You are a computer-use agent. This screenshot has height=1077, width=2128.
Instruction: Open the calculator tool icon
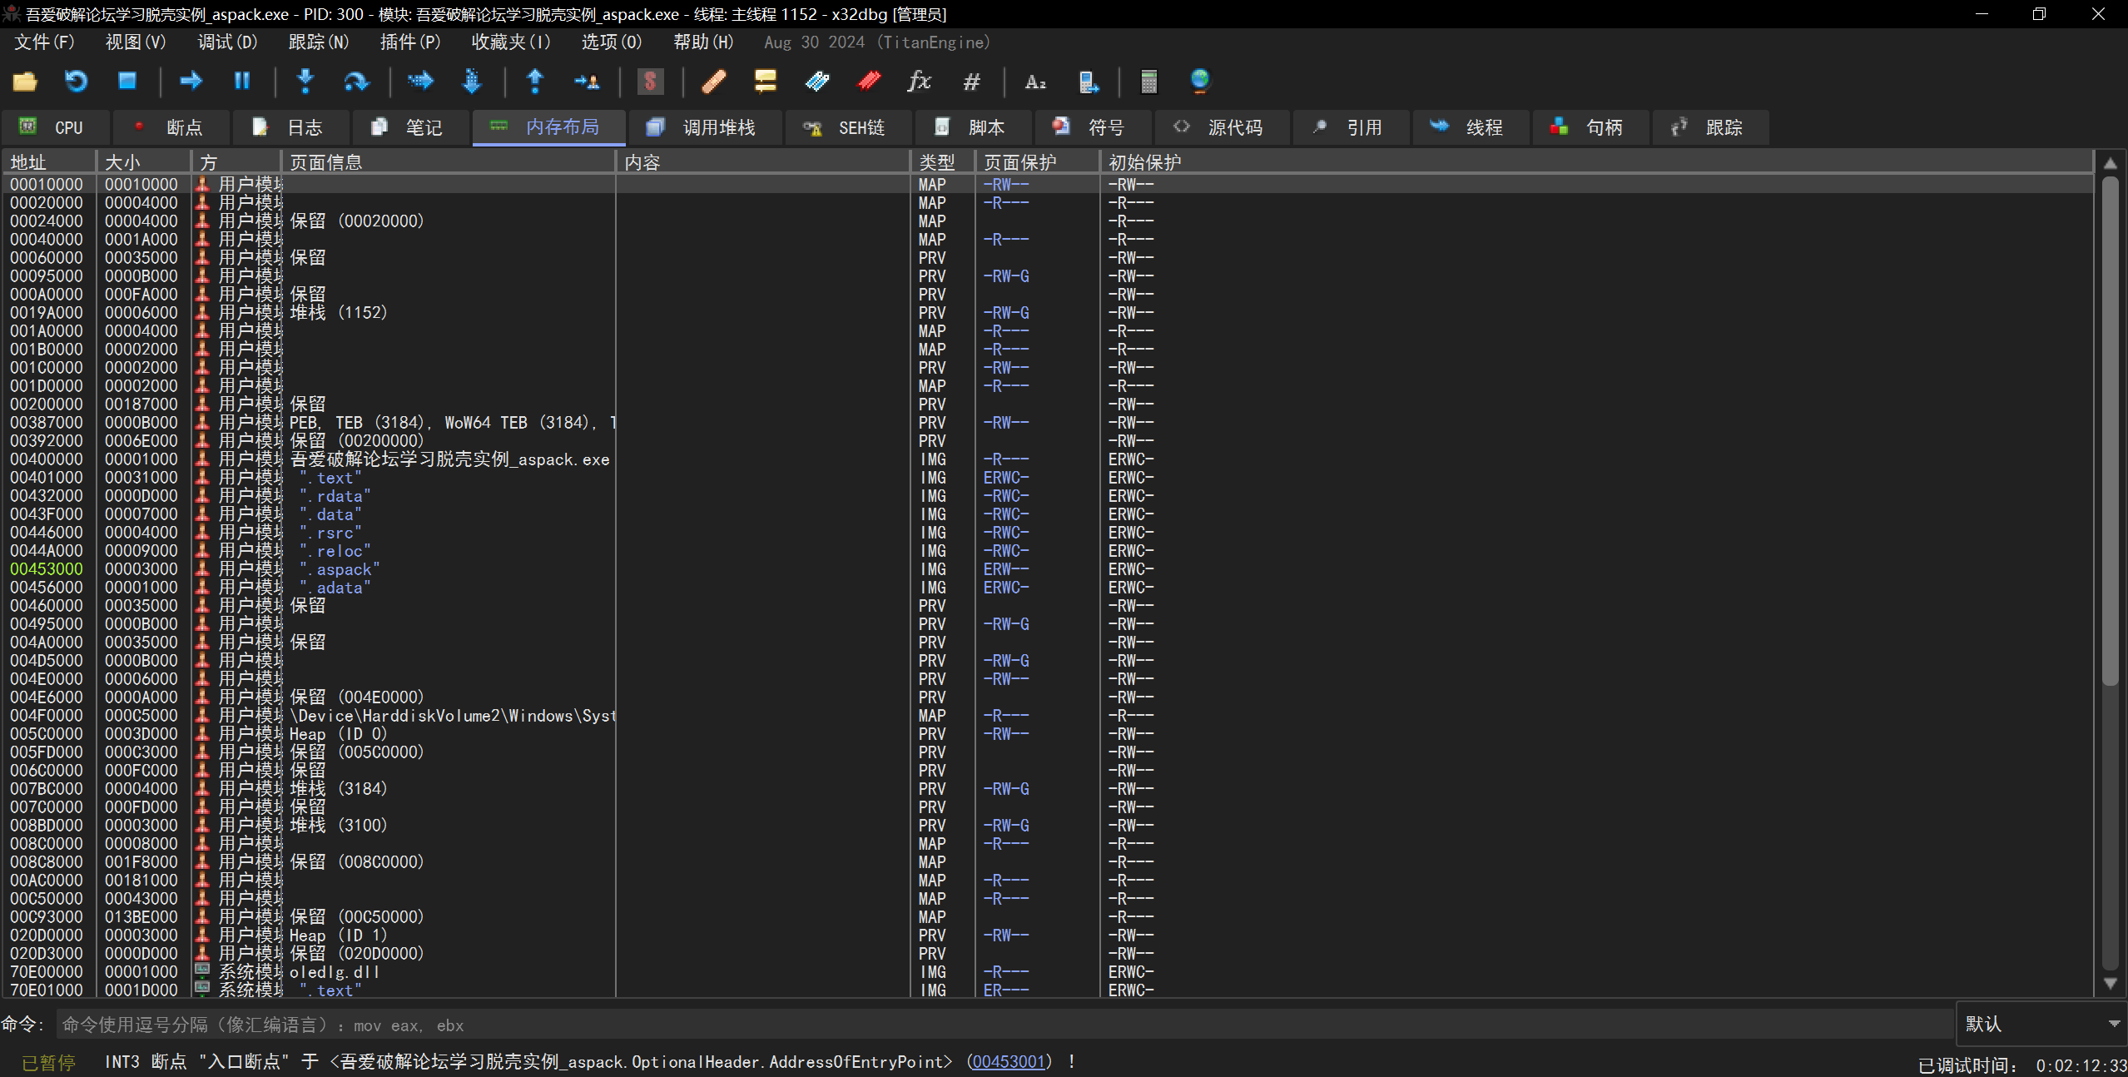click(1148, 81)
